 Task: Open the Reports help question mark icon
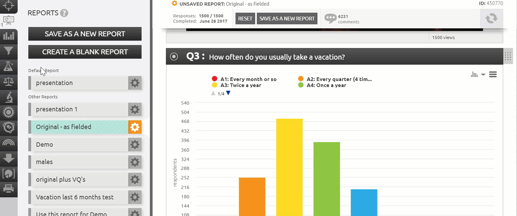click(64, 13)
